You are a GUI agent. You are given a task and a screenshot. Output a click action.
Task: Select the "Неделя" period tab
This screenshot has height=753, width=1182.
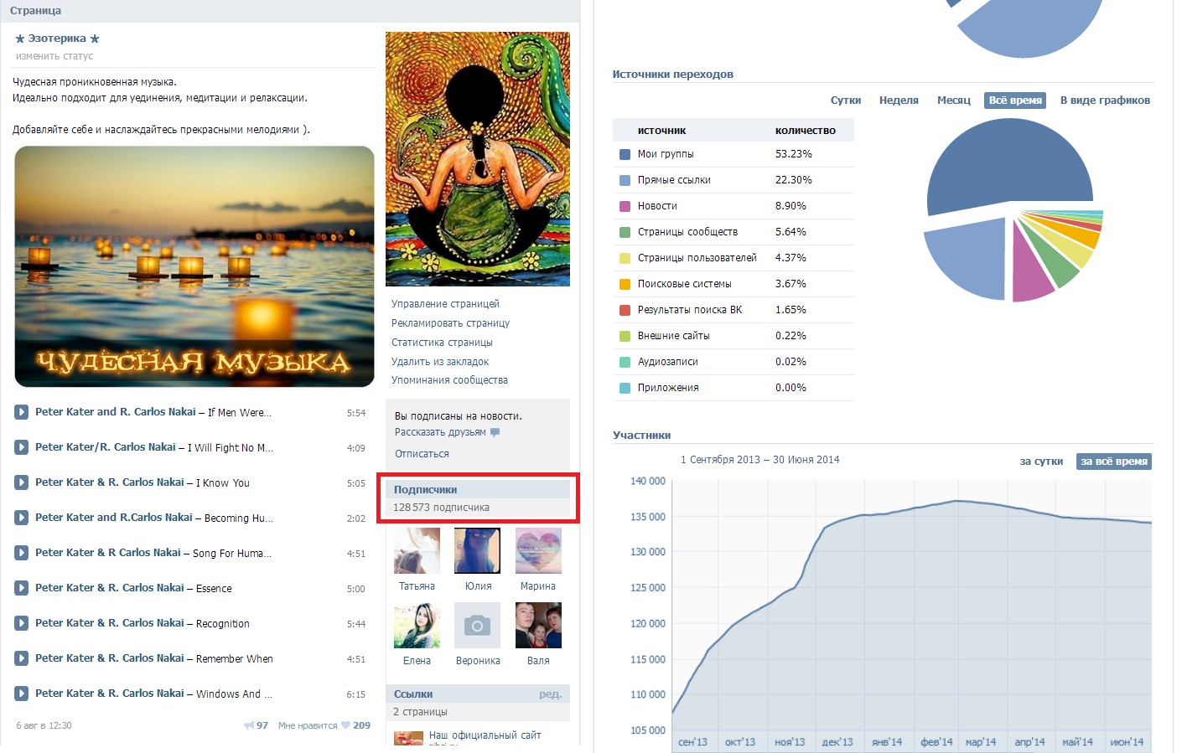click(x=899, y=101)
